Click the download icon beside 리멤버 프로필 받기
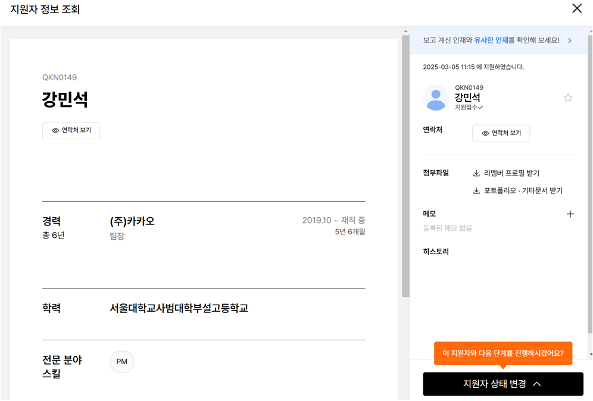 coord(476,174)
